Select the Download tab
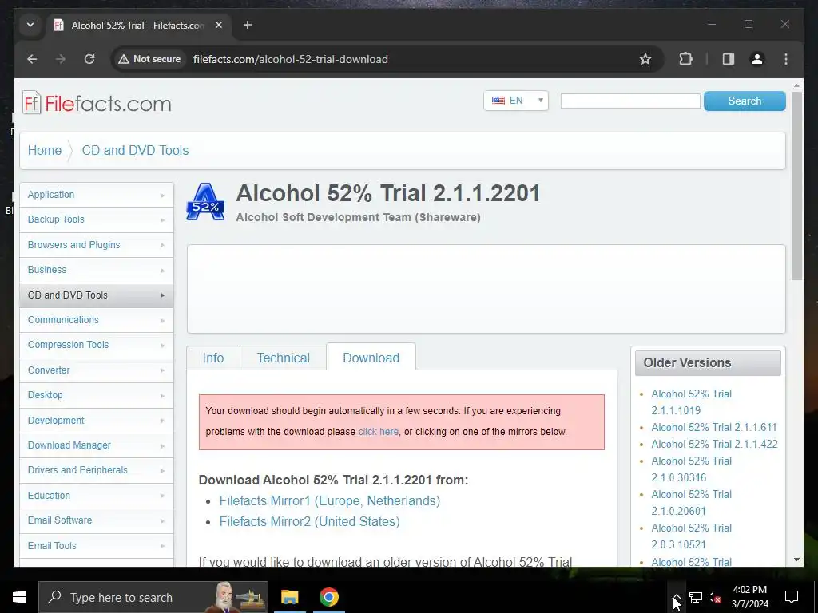The image size is (818, 613). coord(371,358)
